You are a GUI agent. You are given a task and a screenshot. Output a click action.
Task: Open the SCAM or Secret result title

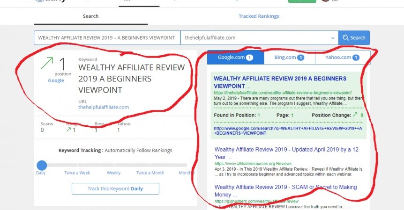pos(285,191)
